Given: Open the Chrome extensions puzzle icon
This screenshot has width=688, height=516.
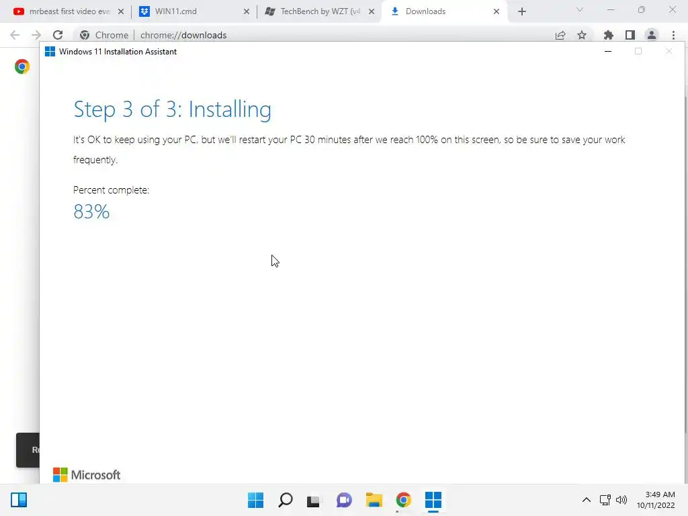Looking at the screenshot, I should point(609,35).
